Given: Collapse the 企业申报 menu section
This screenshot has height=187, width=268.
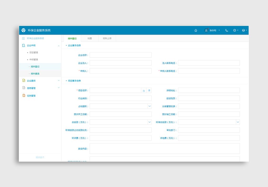Looking at the screenshot, I should coord(59,46).
